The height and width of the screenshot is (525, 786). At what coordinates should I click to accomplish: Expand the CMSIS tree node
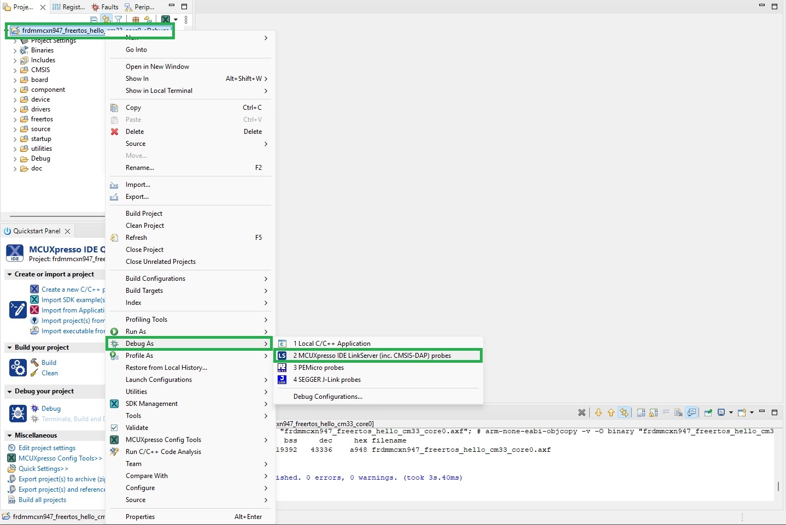pyautogui.click(x=15, y=70)
